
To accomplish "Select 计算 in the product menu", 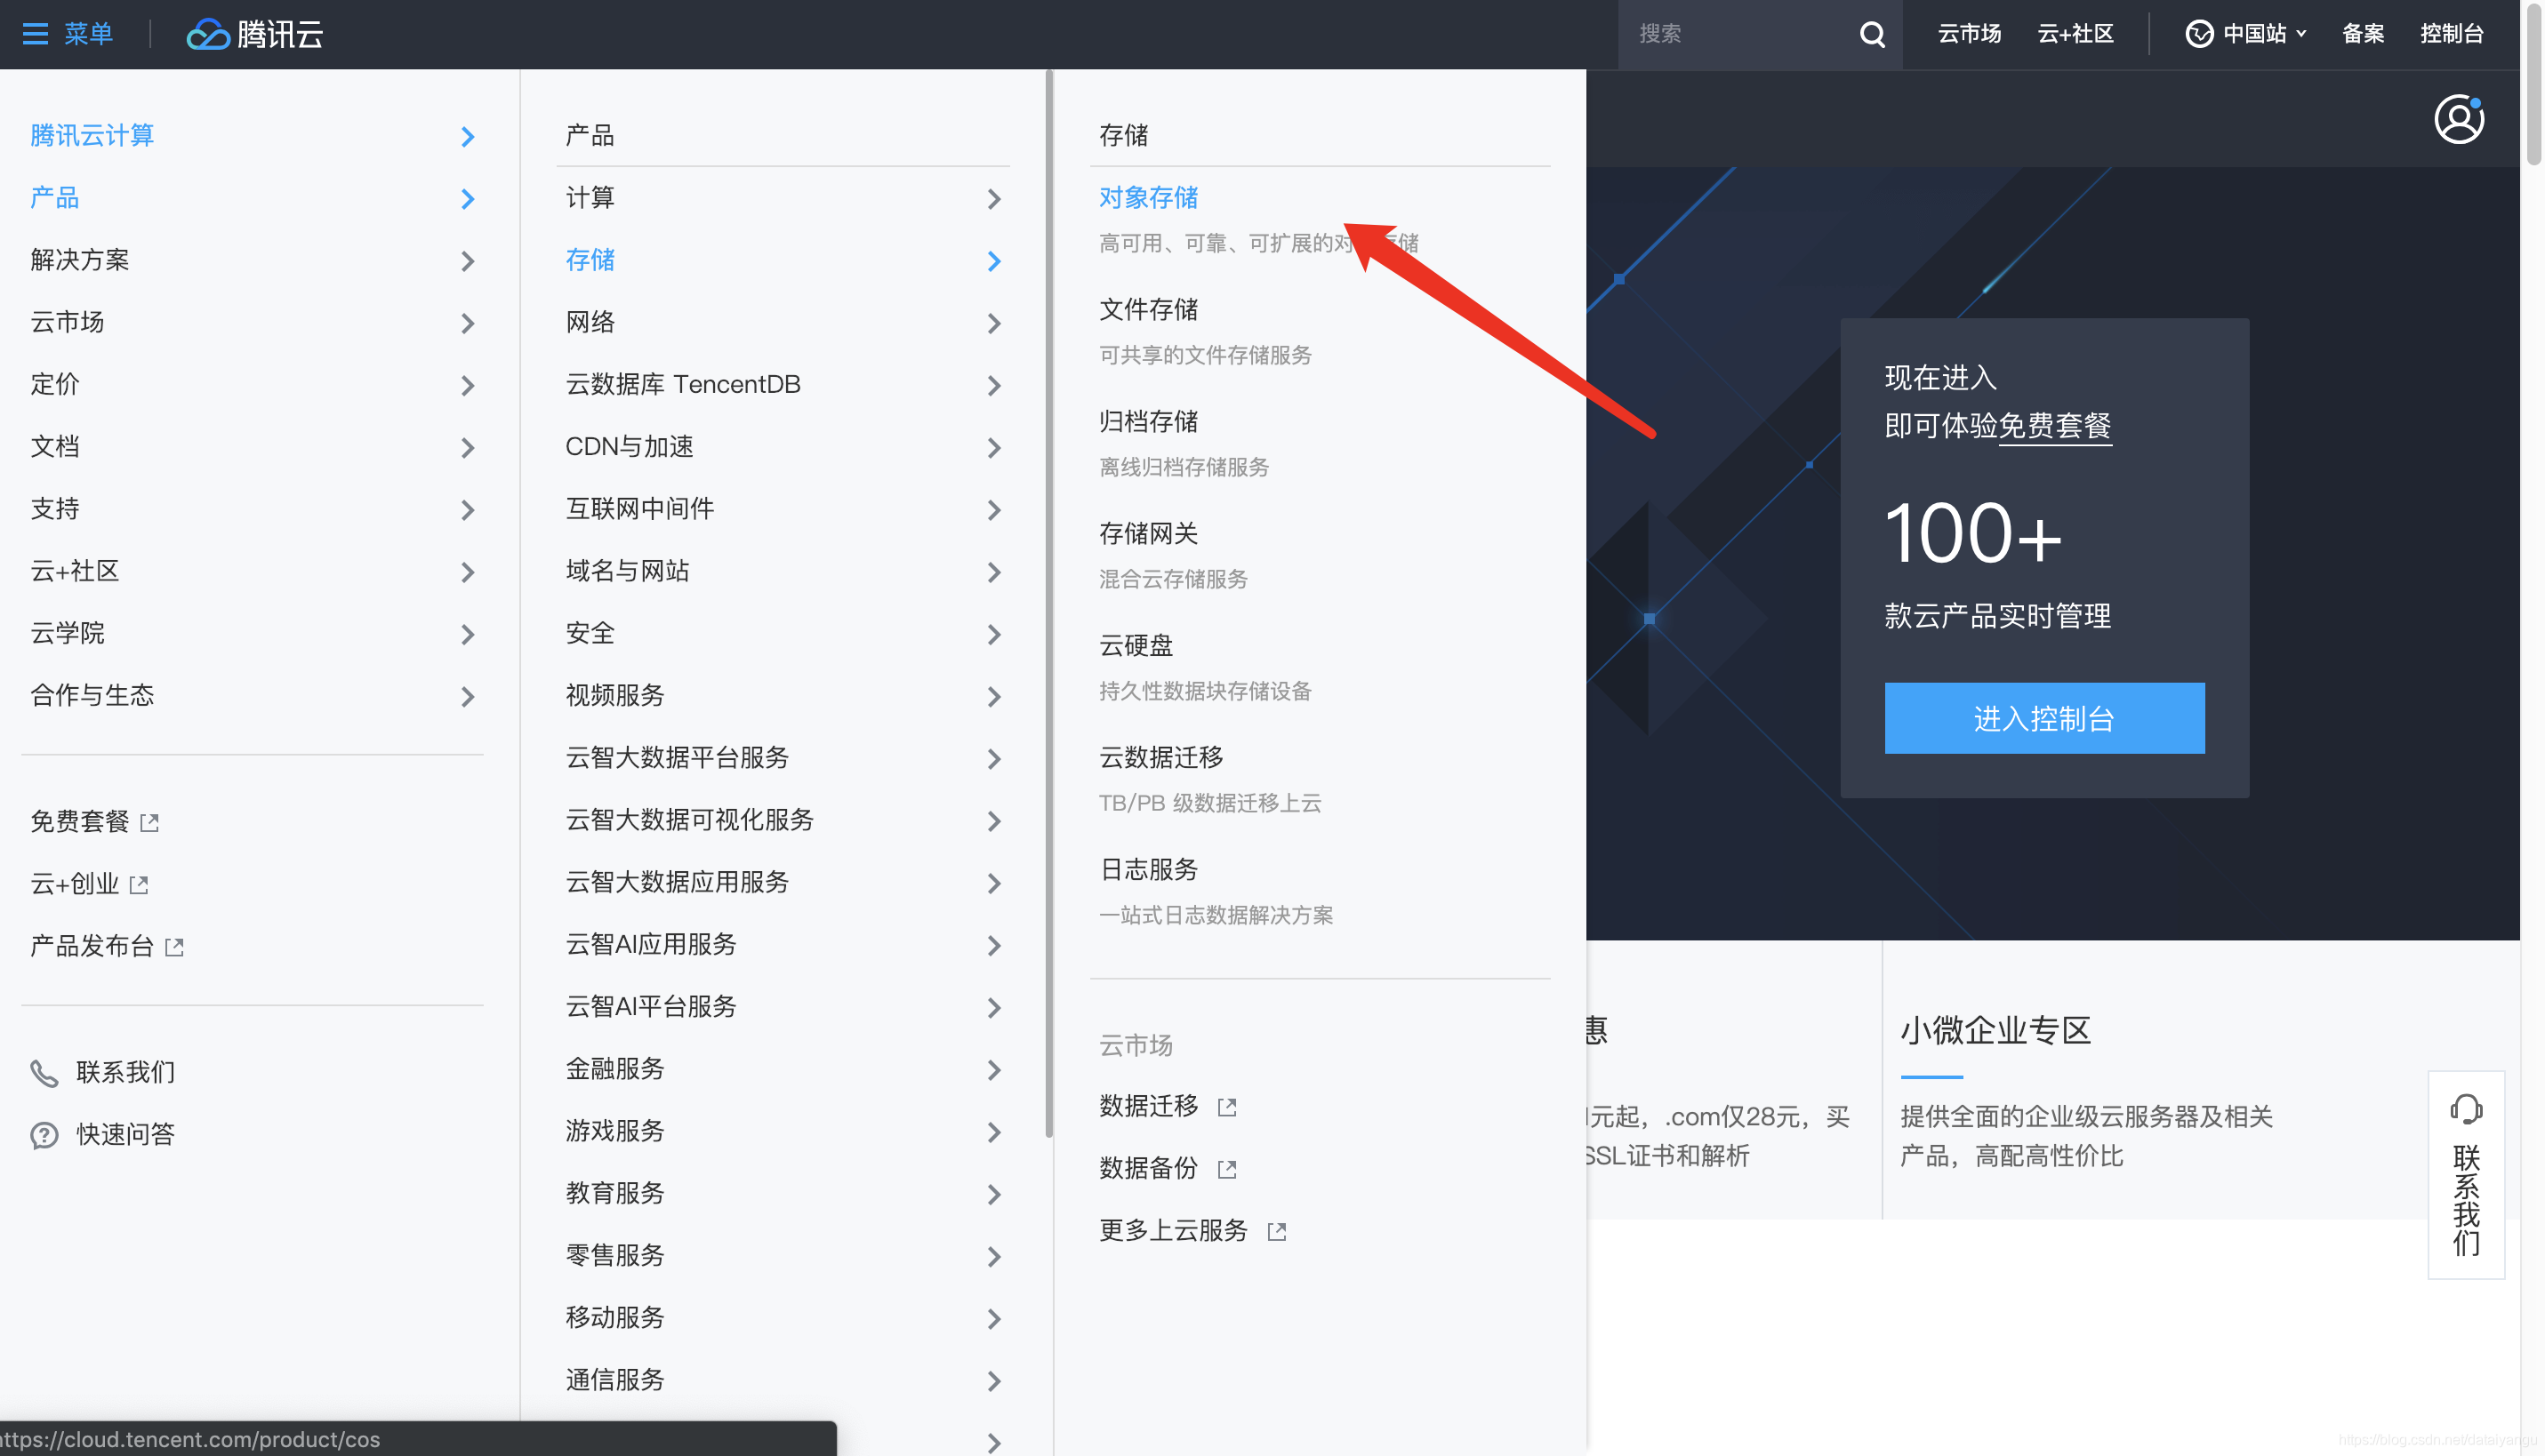I will (590, 198).
